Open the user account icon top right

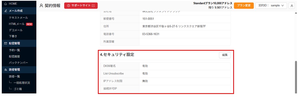click(x=292, y=6)
